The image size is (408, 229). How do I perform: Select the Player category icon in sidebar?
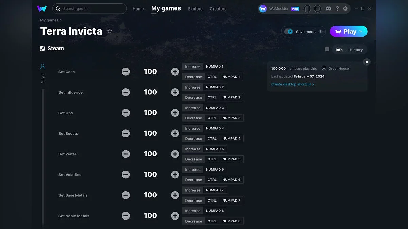(42, 66)
